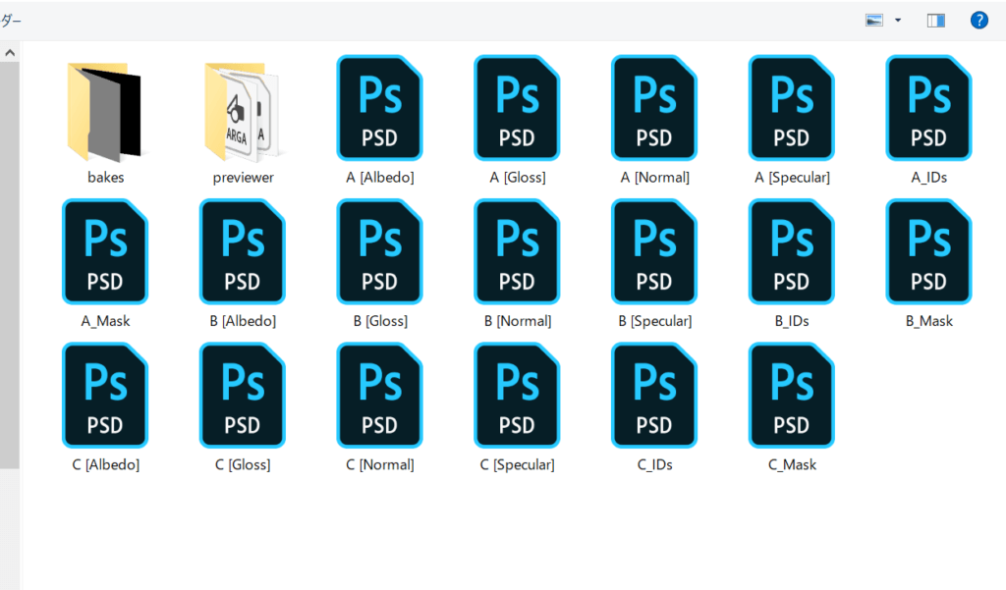1006x590 pixels.
Task: Toggle the preview pane button
Action: click(936, 21)
